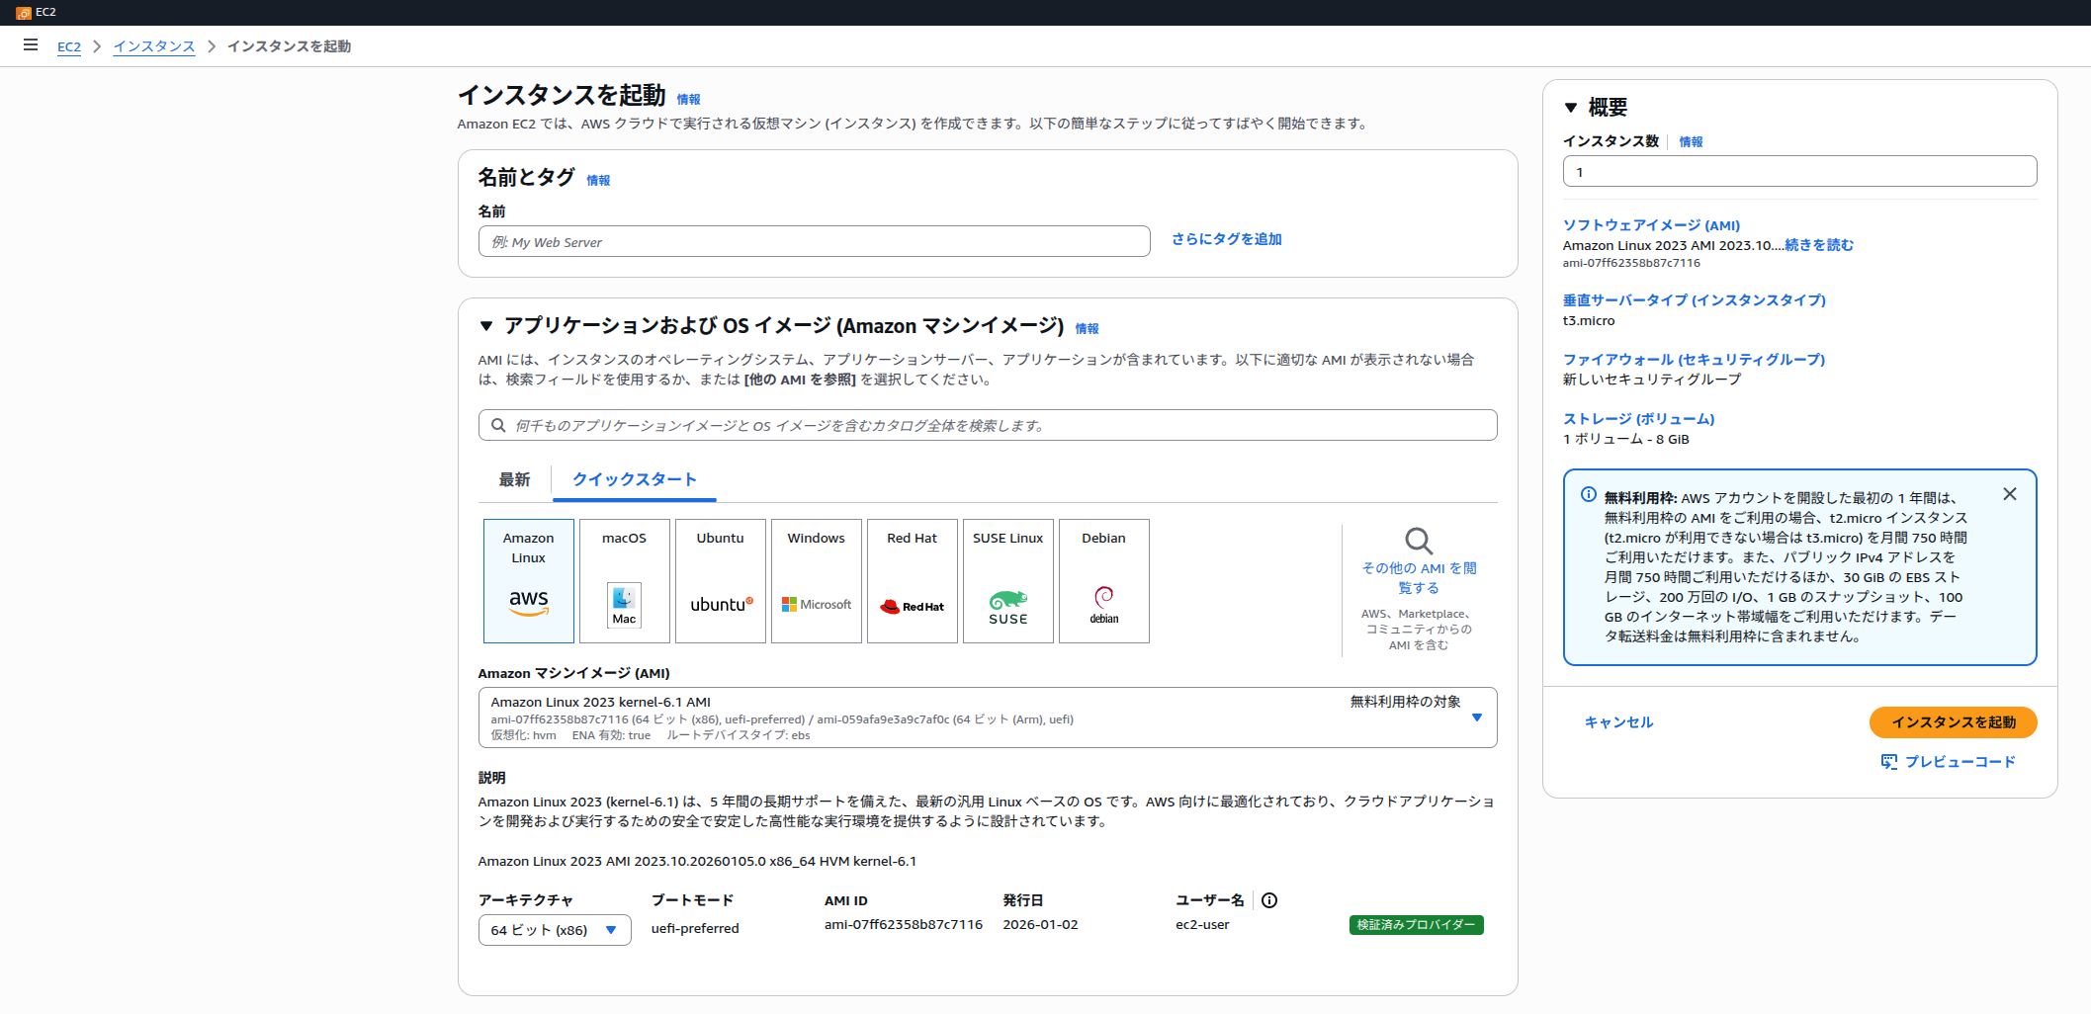
Task: Click 続きを読む link in summary
Action: coord(1819,245)
